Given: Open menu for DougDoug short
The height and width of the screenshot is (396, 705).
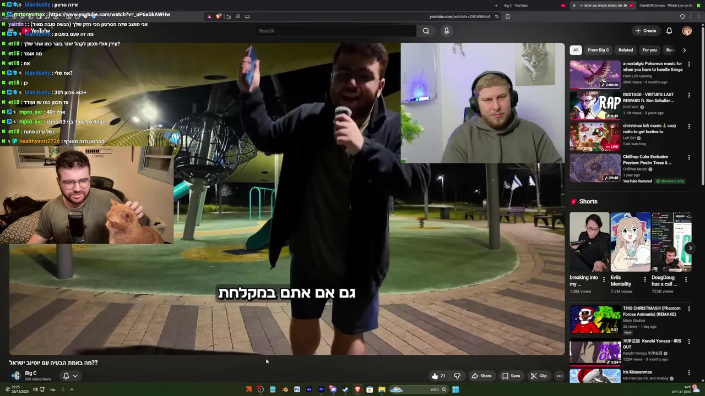Looking at the screenshot, I should (686, 279).
